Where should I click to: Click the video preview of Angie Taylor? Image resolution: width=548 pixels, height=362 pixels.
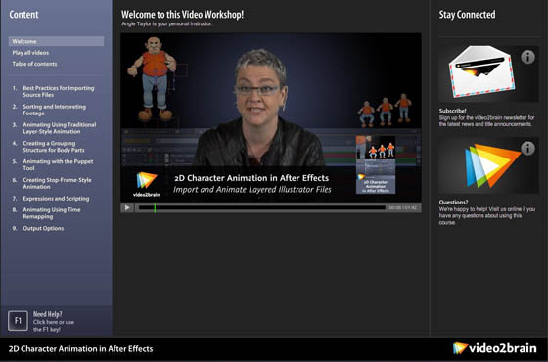271,117
